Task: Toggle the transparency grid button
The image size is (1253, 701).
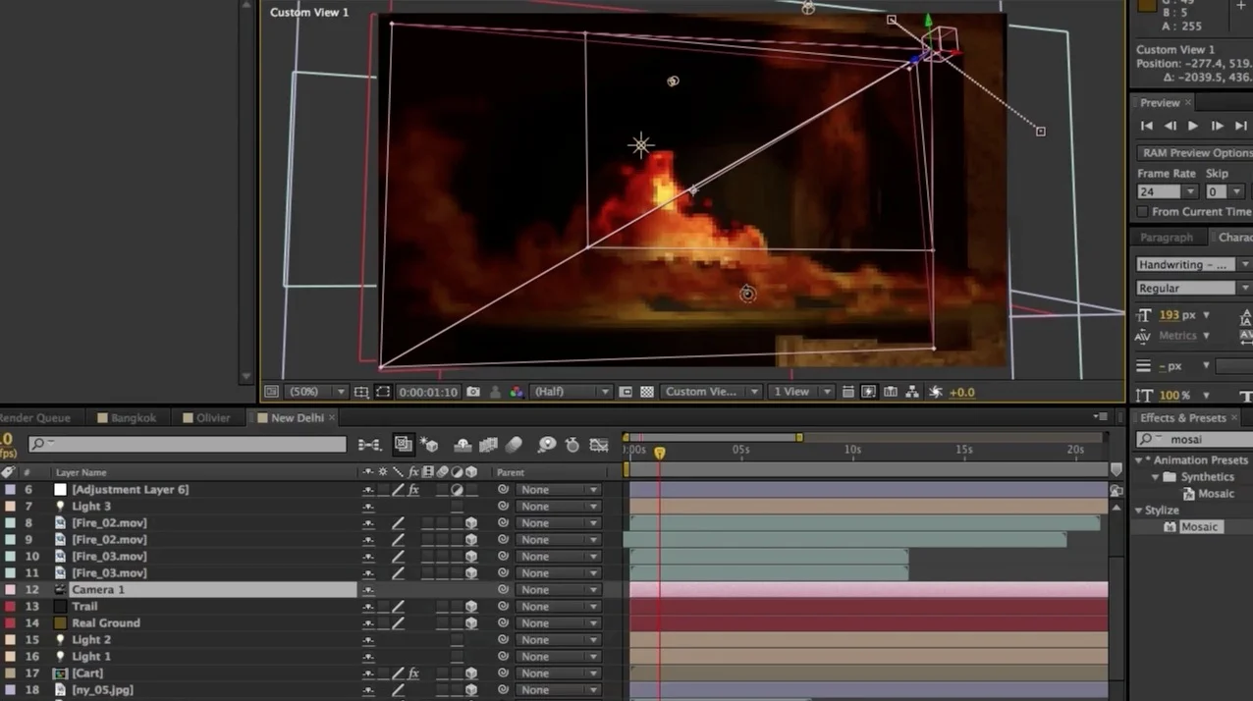Action: [x=647, y=392]
